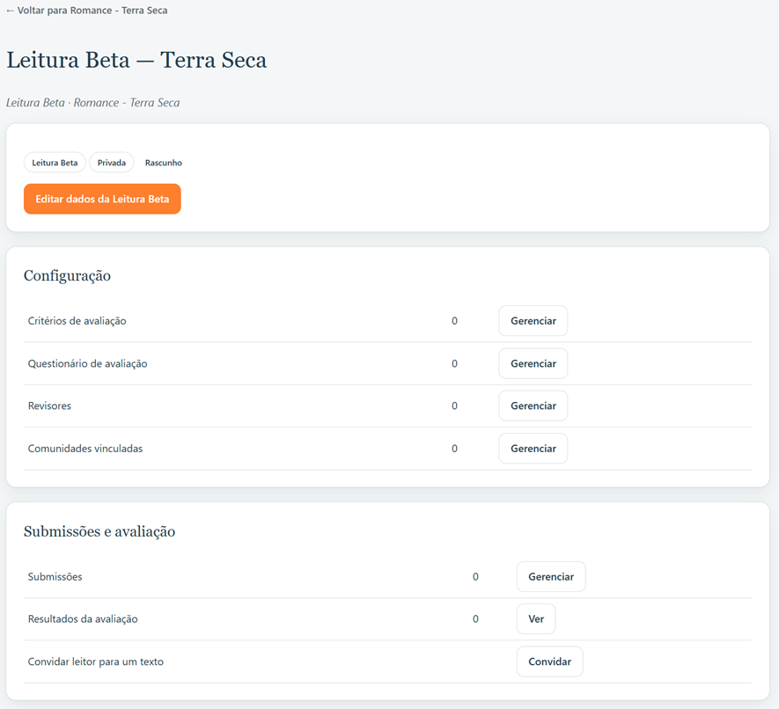Click the Rascunho status label
The height and width of the screenshot is (709, 779).
[164, 163]
